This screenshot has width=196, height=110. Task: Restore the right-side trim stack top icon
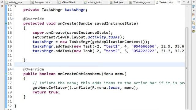point(194,2)
